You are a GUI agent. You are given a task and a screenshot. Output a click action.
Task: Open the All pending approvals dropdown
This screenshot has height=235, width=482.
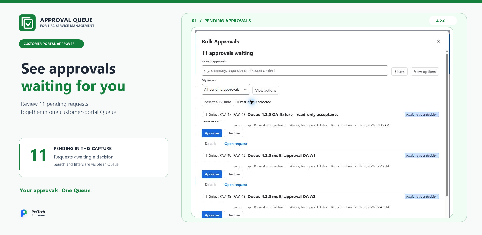pos(226,89)
